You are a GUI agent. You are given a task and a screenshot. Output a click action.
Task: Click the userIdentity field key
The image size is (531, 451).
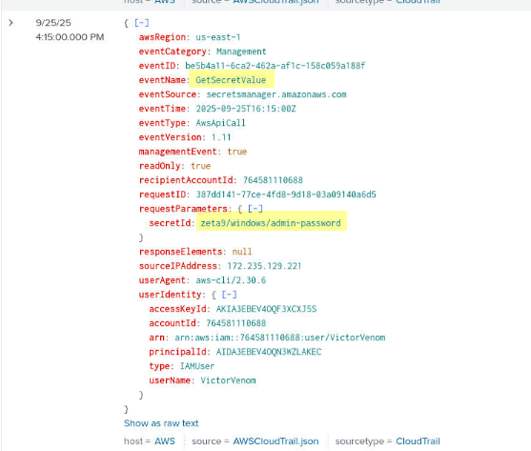tap(170, 295)
